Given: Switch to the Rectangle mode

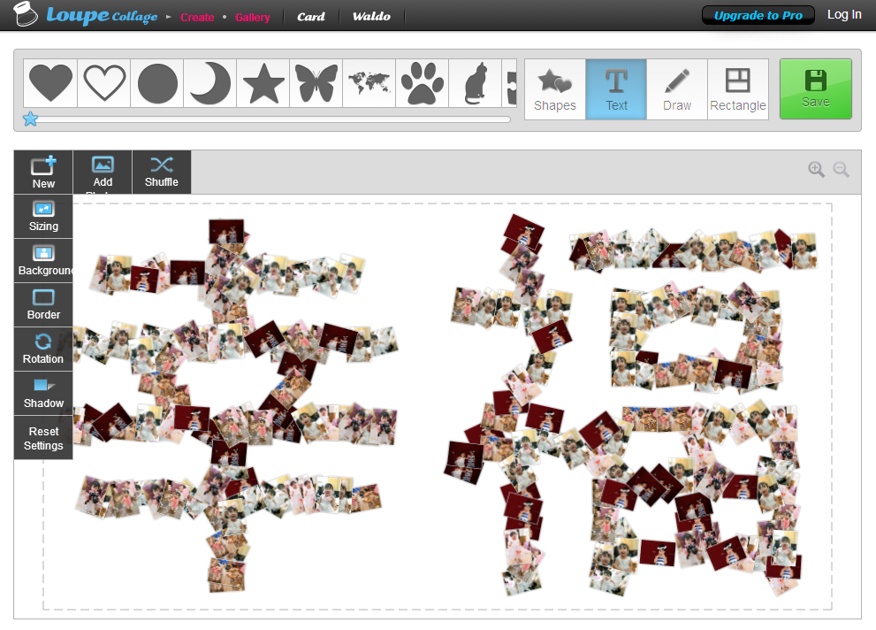Looking at the screenshot, I should point(738,89).
